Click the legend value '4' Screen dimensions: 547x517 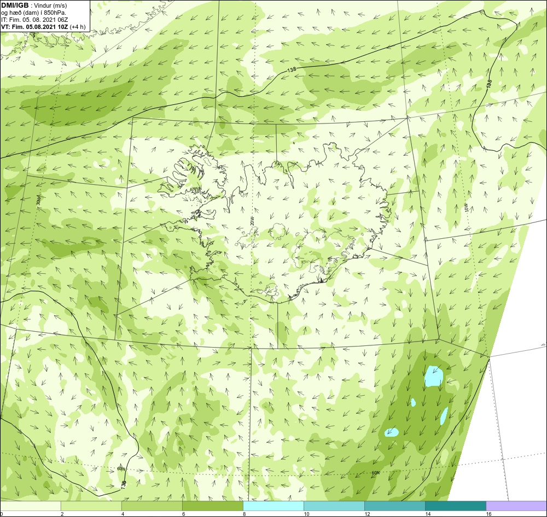123,514
